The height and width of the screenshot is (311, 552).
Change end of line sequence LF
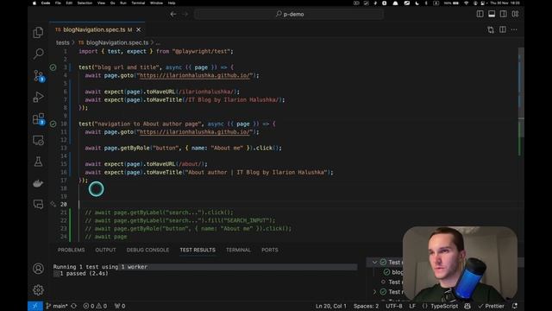[412, 306]
